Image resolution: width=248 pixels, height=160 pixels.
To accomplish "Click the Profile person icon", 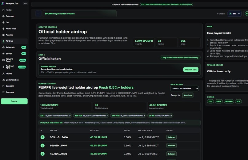I will point(3,74).
